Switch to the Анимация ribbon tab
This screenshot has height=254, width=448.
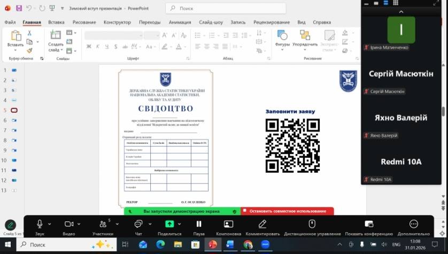pos(180,22)
